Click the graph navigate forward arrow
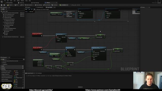This screenshot has height=91, width=162. [x=32, y=9]
